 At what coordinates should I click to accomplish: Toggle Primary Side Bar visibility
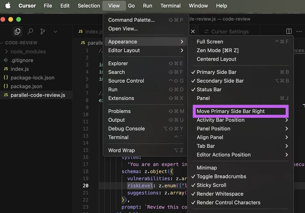241,72
